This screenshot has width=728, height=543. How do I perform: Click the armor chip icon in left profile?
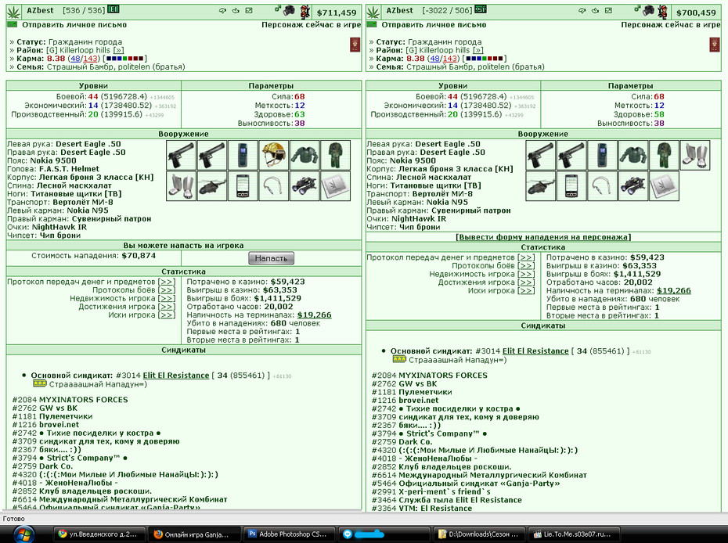pyautogui.click(x=335, y=186)
